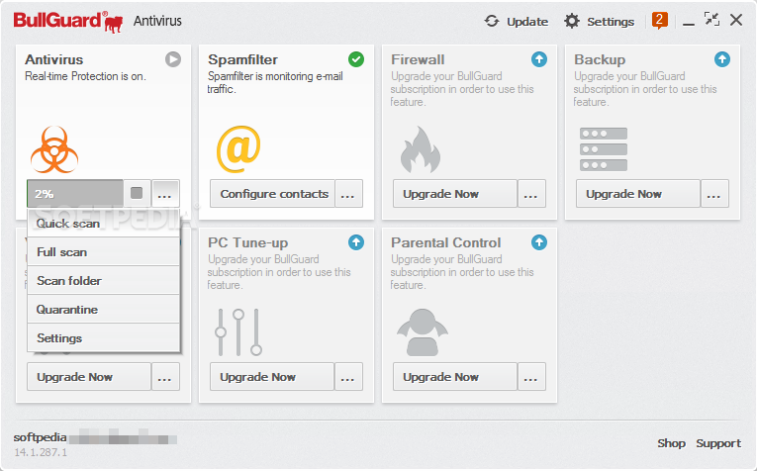
Task: Choose Full scan from the menu
Action: click(x=103, y=252)
